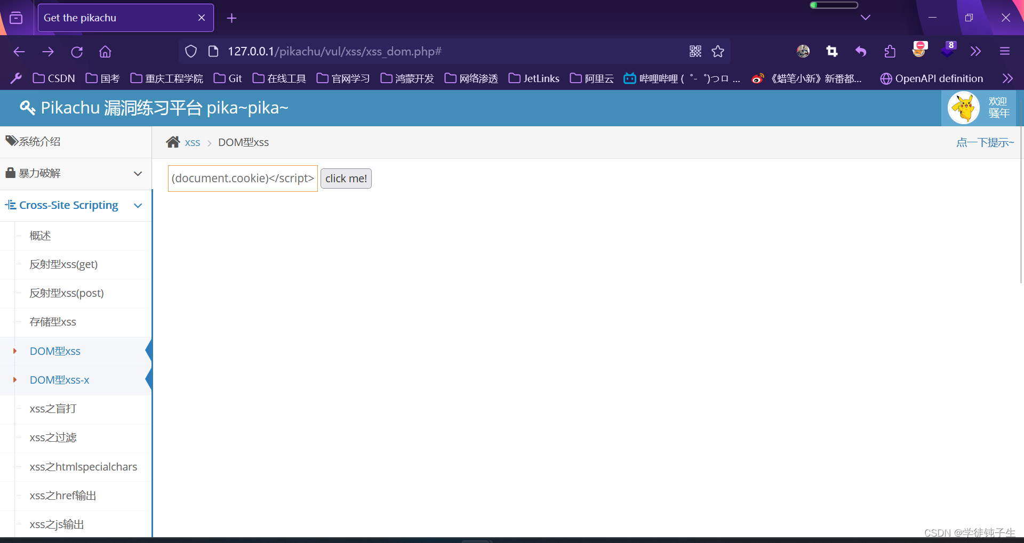Focus the script payload text input
Screen dimensions: 1024x543
243,179
